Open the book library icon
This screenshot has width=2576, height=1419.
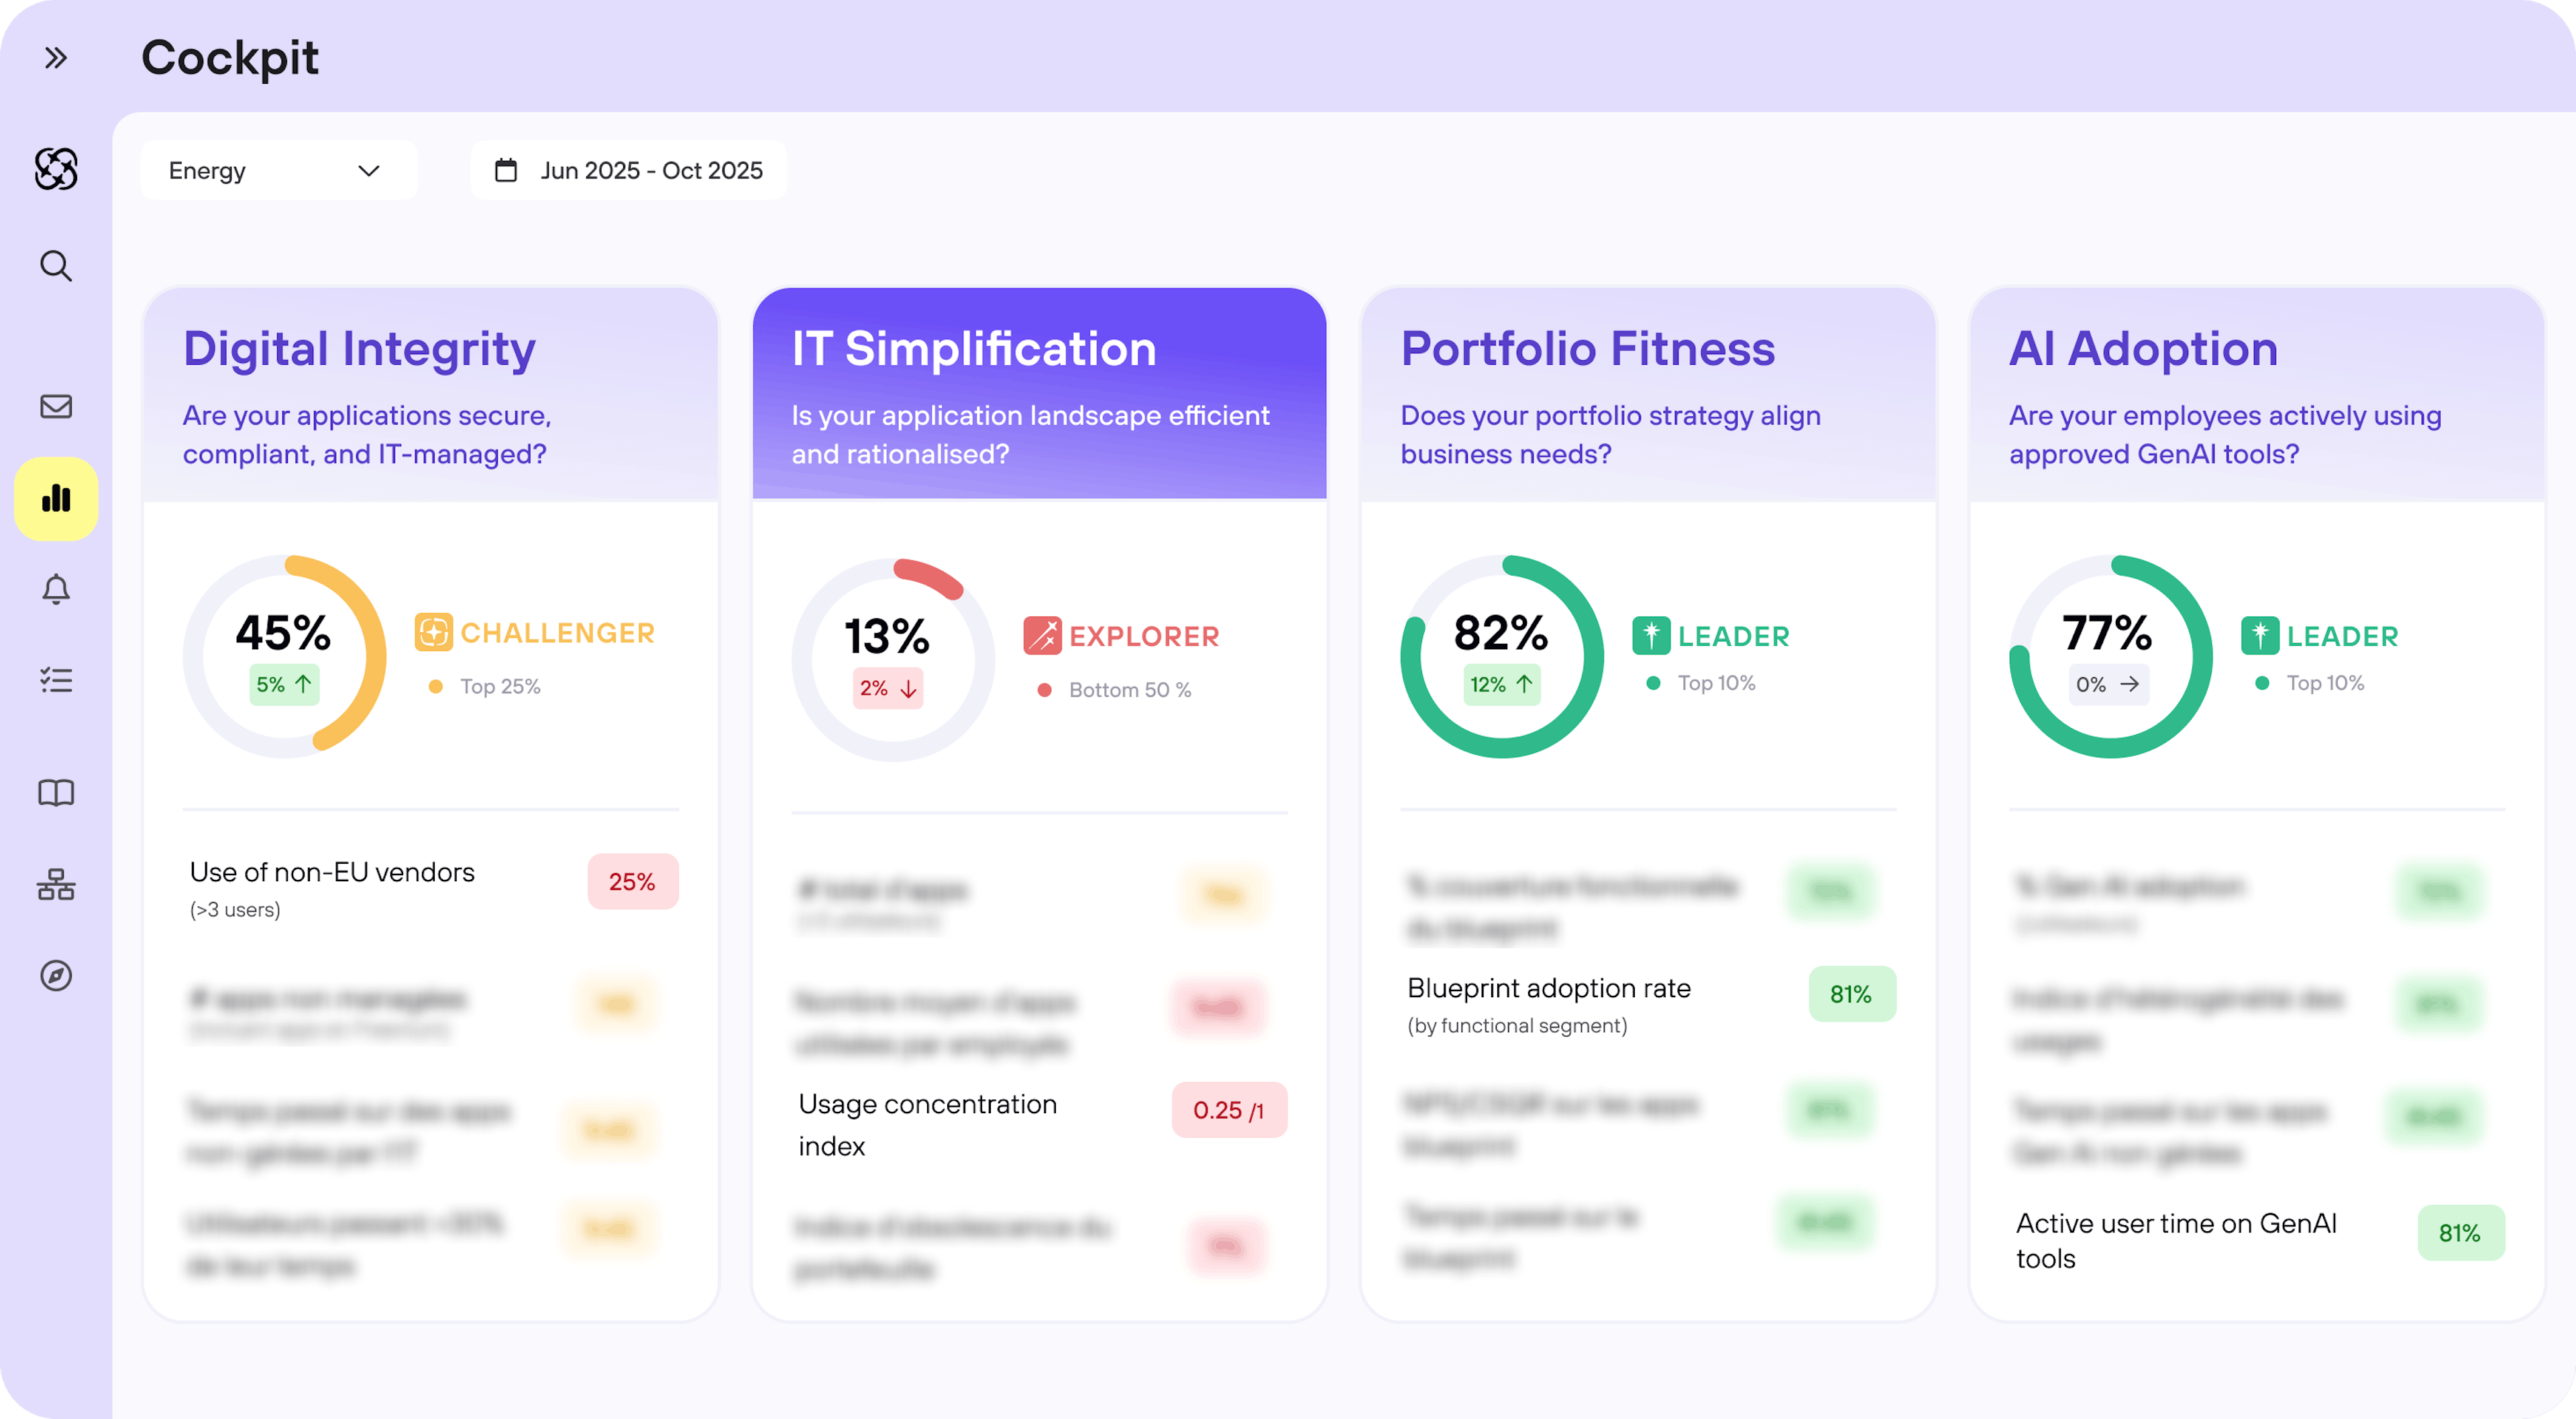(56, 793)
